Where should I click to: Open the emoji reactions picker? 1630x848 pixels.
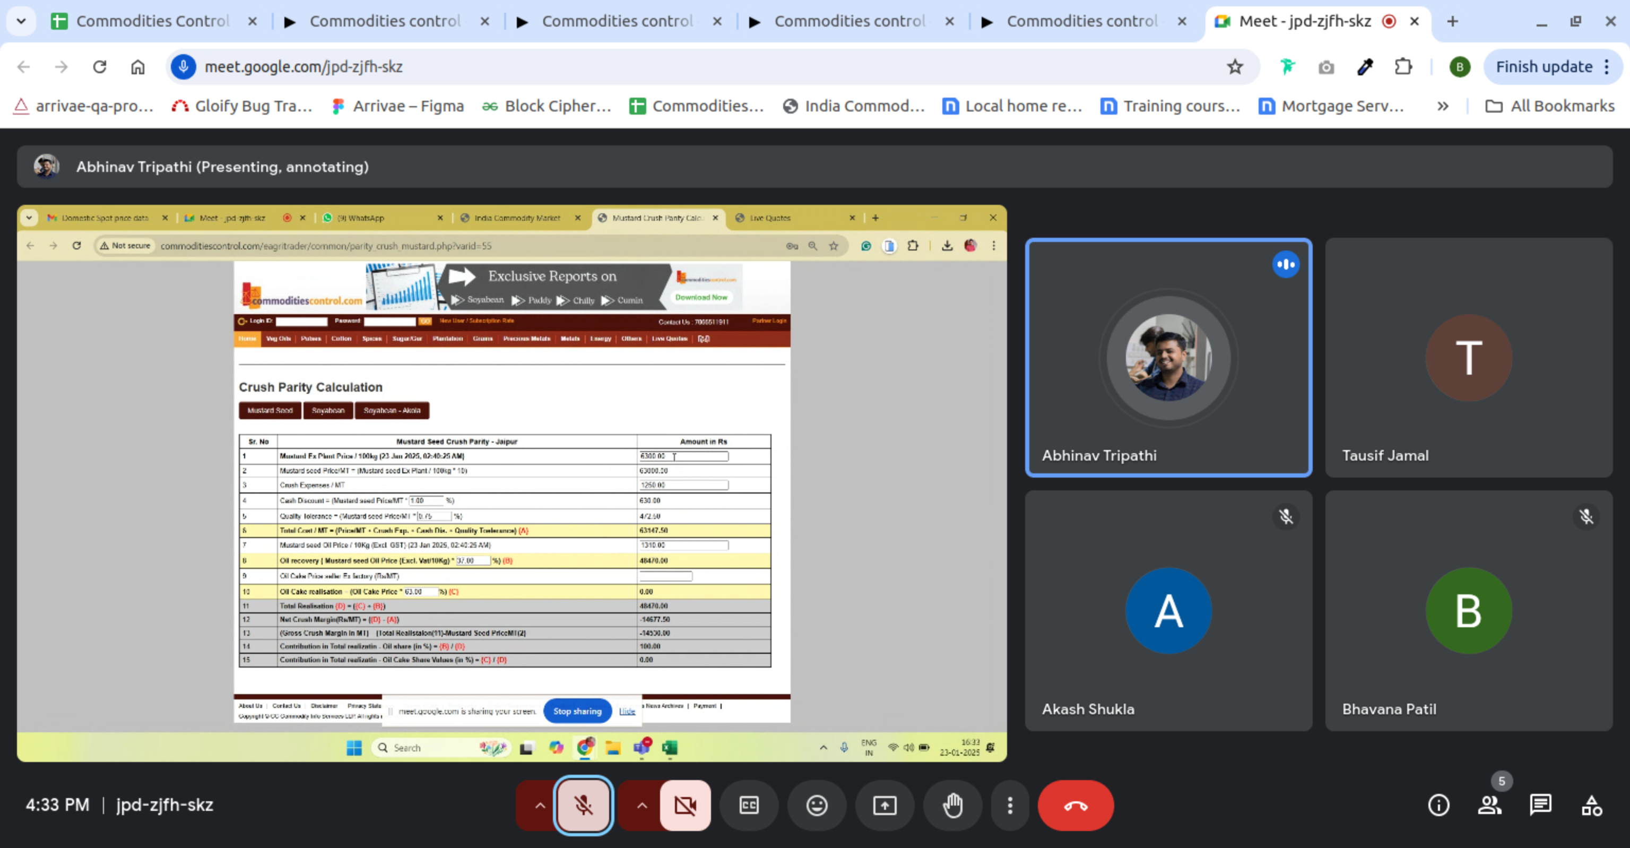(816, 805)
